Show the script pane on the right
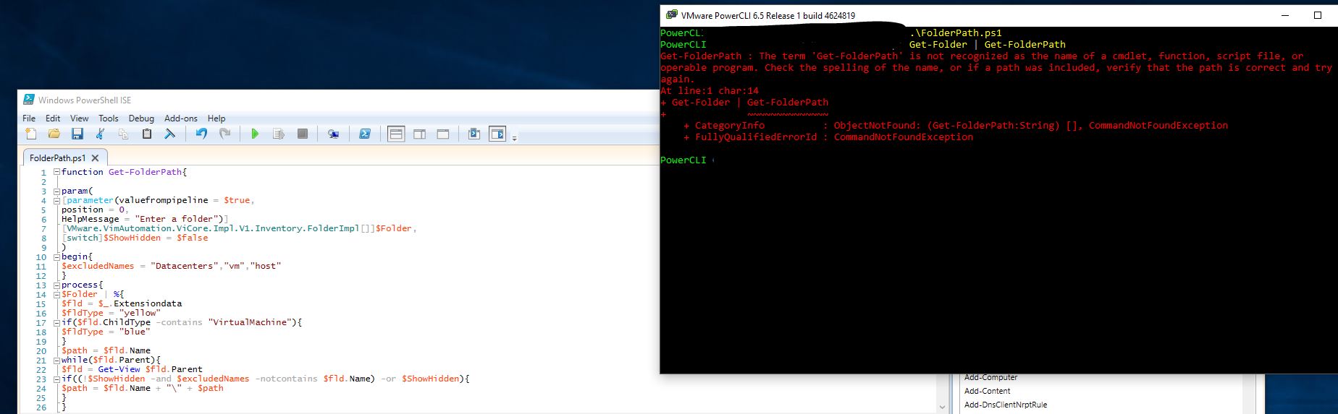The image size is (1338, 414). (x=419, y=134)
